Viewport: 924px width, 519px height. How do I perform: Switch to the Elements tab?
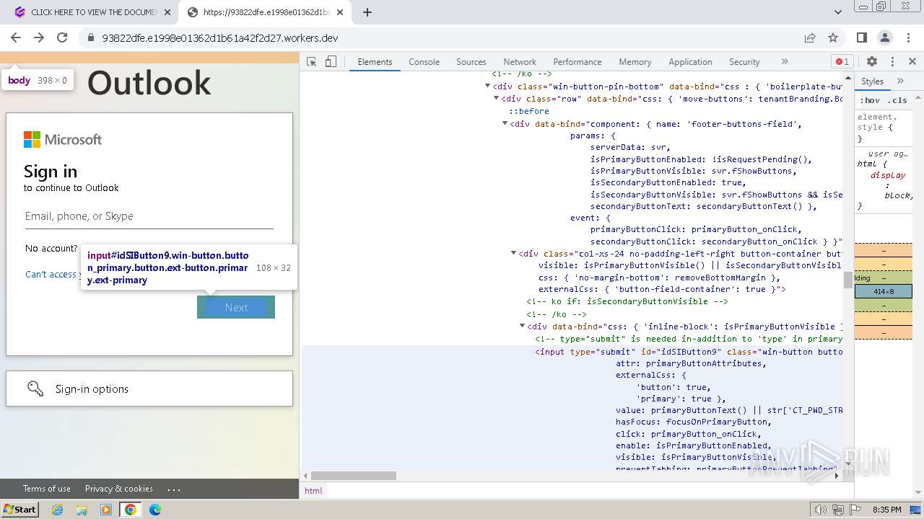tap(375, 62)
